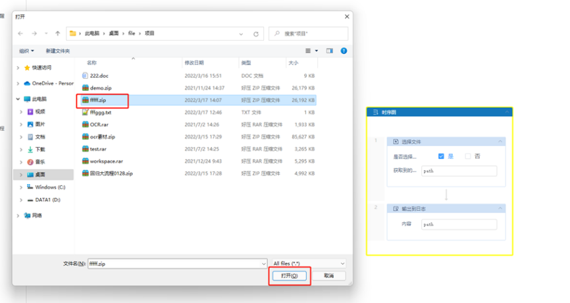Click 新建文件夹 in the toolbar
This screenshot has width=570, height=303.
pyautogui.click(x=58, y=51)
